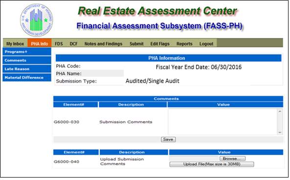Save the submission comments
The width and height of the screenshot is (290, 180).
[168, 139]
